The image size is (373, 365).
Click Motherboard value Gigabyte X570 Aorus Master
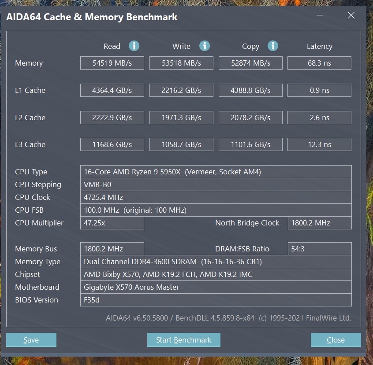click(x=216, y=288)
